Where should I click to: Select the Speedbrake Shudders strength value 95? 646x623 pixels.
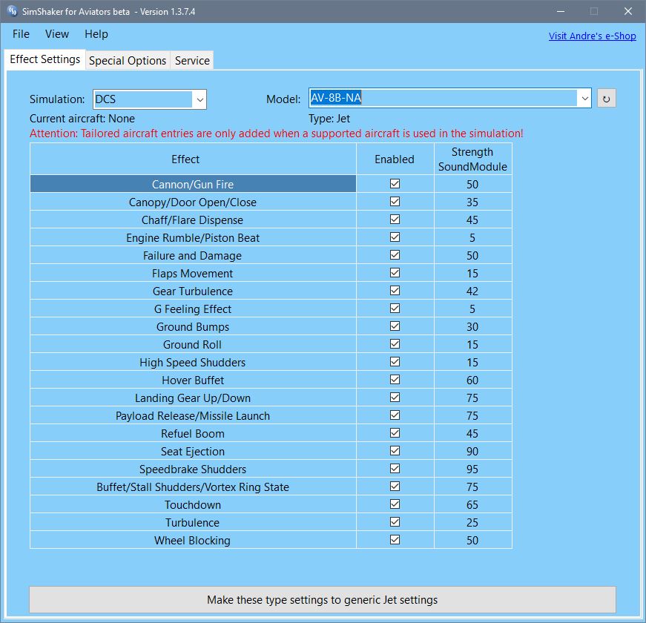click(x=472, y=469)
